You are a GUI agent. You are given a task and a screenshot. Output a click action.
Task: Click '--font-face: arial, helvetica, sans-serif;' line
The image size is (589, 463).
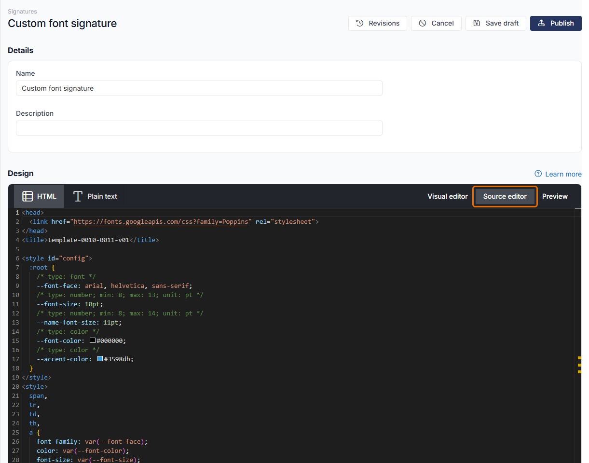point(114,286)
